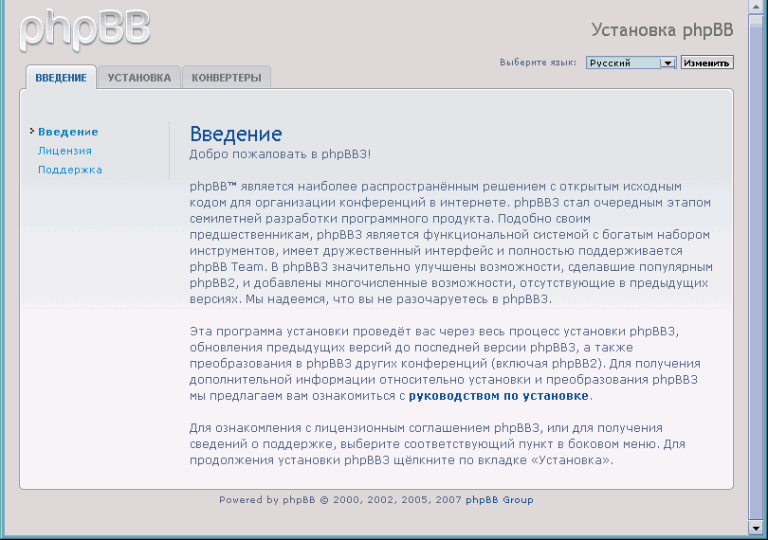This screenshot has height=540, width=768.
Task: Click the large Введение heading
Action: [x=235, y=135]
